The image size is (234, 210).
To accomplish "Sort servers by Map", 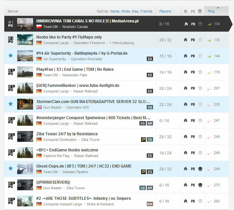I will tap(135, 11).
